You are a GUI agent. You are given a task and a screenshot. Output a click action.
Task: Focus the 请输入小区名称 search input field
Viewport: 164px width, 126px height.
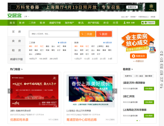[54, 34]
